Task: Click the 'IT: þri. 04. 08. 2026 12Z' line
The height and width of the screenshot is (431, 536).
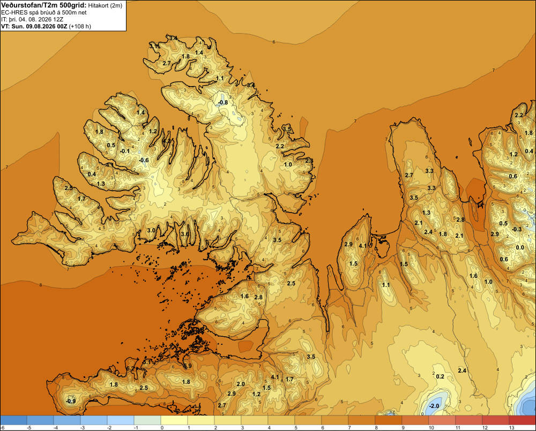Action: coord(32,19)
